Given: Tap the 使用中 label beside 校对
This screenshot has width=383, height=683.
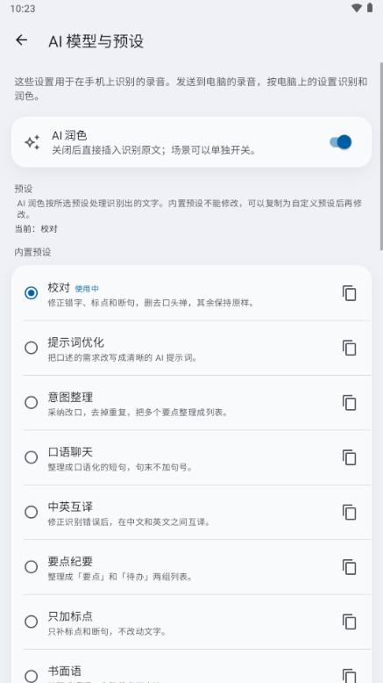Looking at the screenshot, I should pos(87,289).
